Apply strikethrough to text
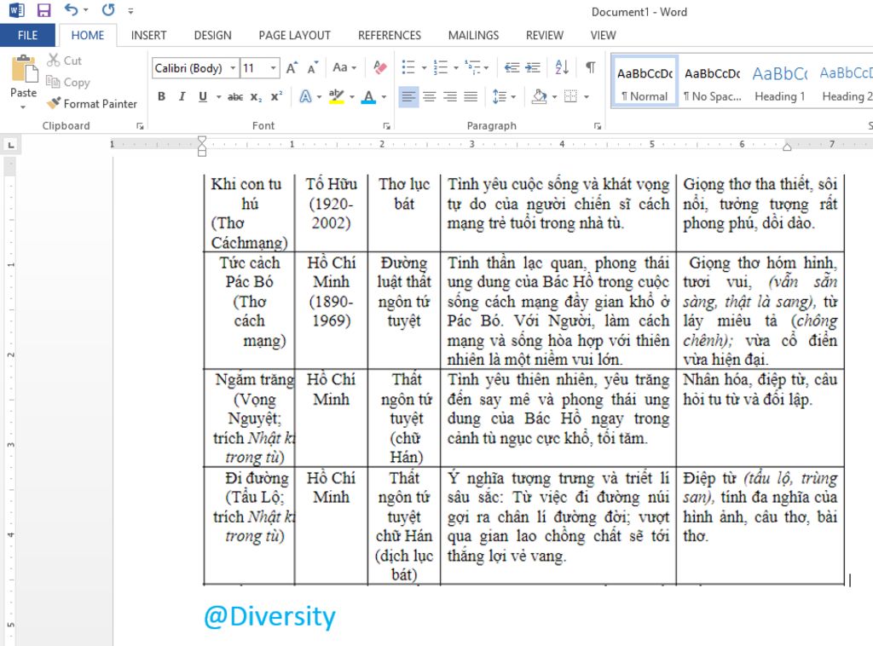The width and height of the screenshot is (873, 646). (x=235, y=97)
